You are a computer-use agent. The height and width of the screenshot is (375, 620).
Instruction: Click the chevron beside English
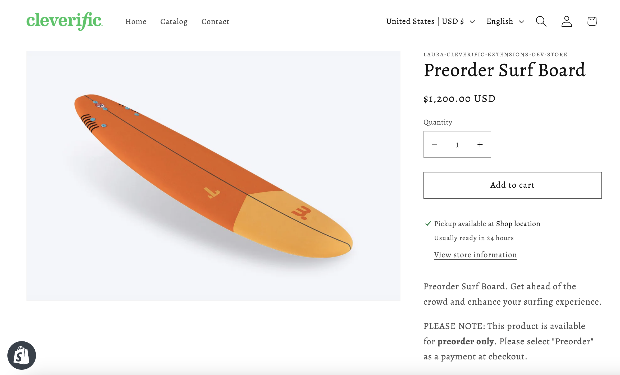[x=521, y=22]
